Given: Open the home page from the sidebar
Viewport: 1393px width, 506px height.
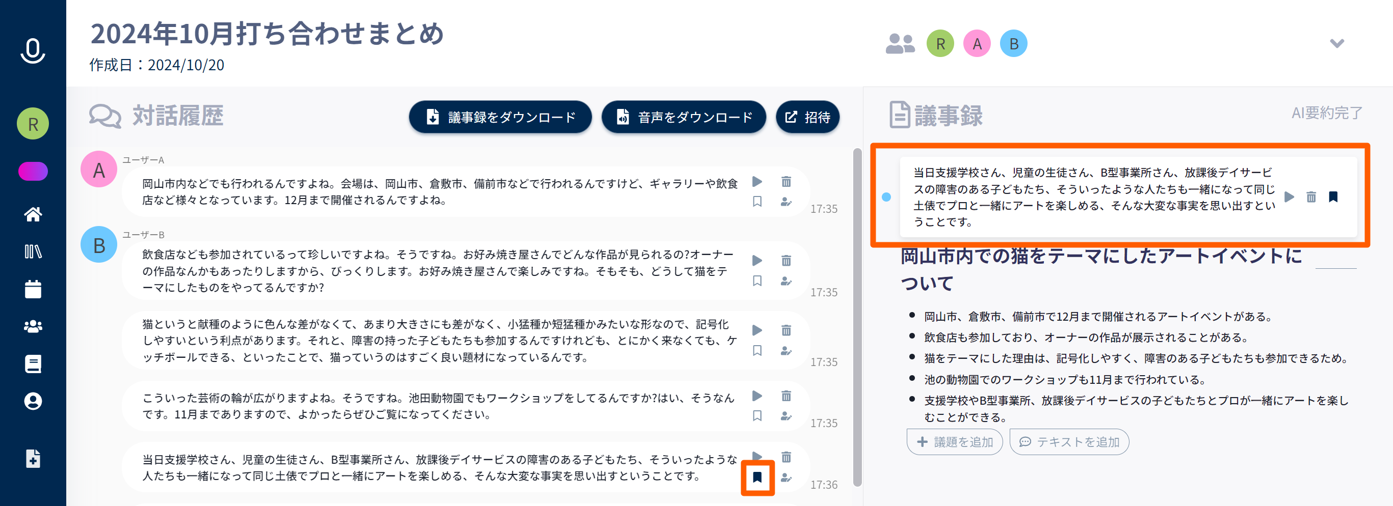Looking at the screenshot, I should 33,214.
